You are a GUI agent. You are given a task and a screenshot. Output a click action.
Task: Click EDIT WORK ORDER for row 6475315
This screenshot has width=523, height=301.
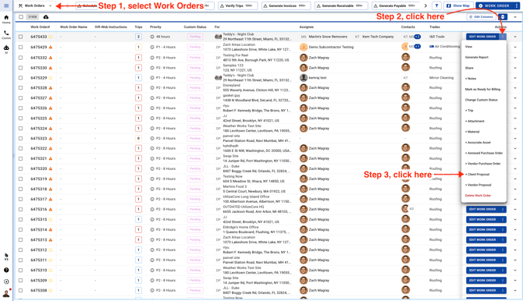tap(482, 219)
